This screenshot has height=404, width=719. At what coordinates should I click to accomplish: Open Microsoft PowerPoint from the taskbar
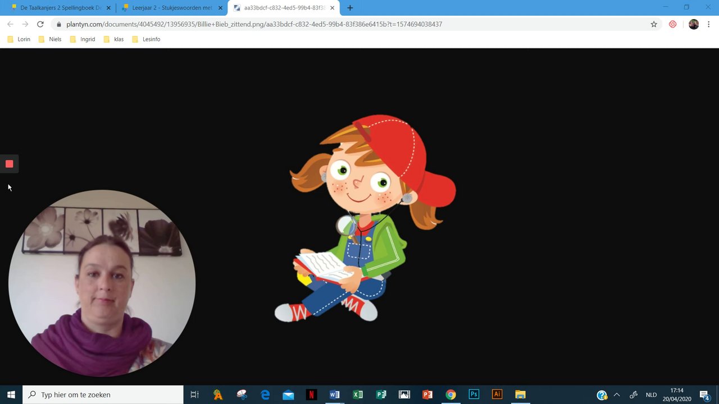pos(427,394)
